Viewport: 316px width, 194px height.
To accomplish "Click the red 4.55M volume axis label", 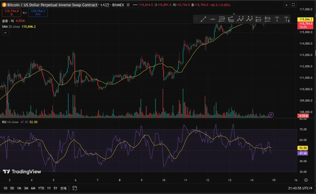I will pyautogui.click(x=303, y=116).
